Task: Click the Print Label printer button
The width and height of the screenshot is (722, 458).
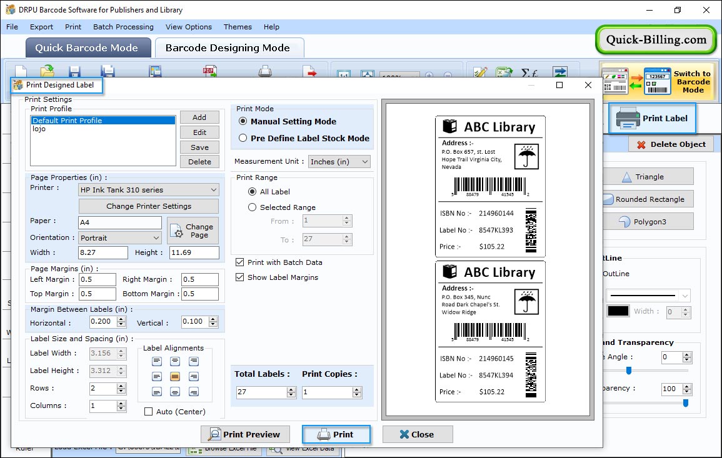Action: (652, 118)
